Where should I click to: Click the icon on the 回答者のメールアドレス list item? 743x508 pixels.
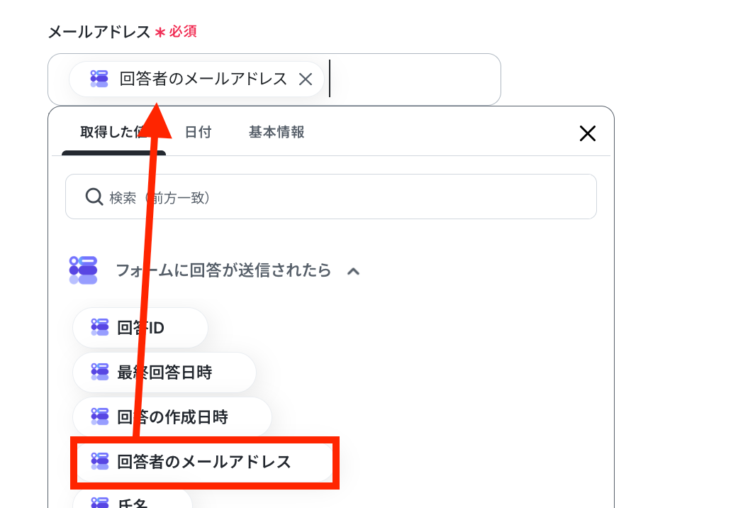[x=100, y=461]
